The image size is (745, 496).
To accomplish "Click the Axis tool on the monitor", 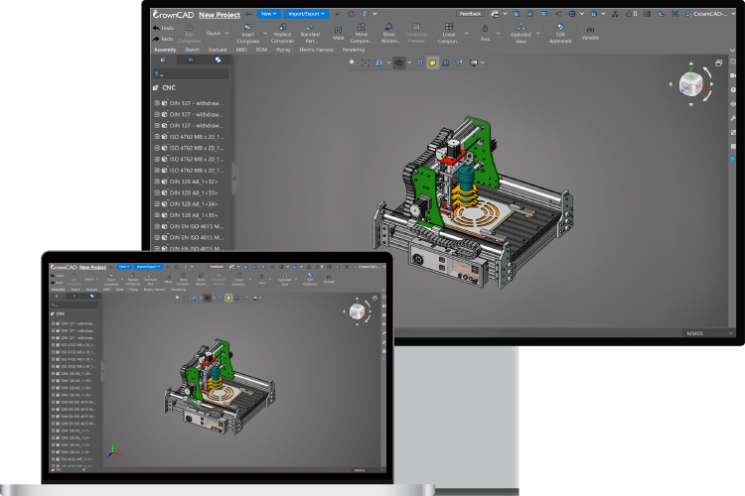I will tap(485, 33).
